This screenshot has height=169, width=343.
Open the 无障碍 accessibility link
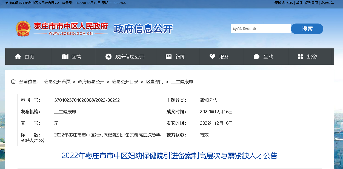tap(279, 3)
